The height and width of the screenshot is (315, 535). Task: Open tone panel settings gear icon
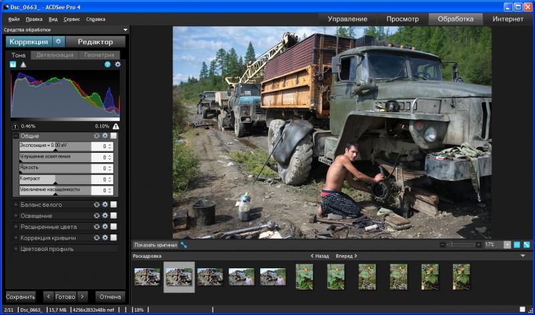pyautogui.click(x=118, y=64)
